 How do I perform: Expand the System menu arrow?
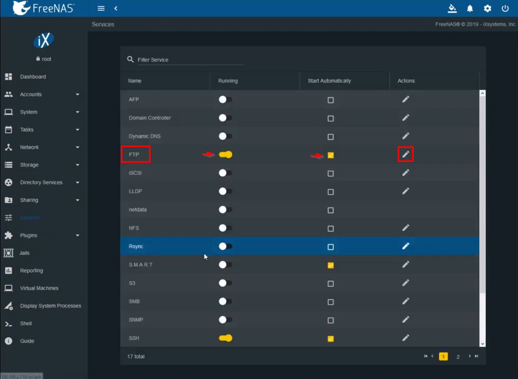coord(77,112)
